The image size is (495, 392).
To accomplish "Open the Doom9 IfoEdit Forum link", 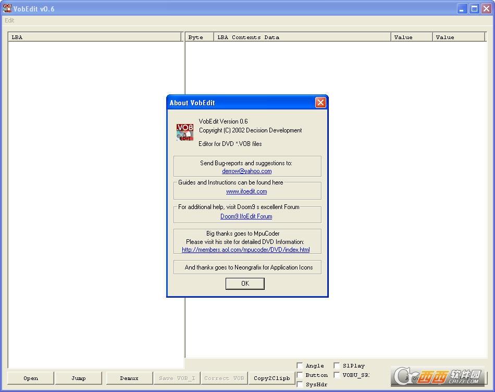I will (x=246, y=216).
